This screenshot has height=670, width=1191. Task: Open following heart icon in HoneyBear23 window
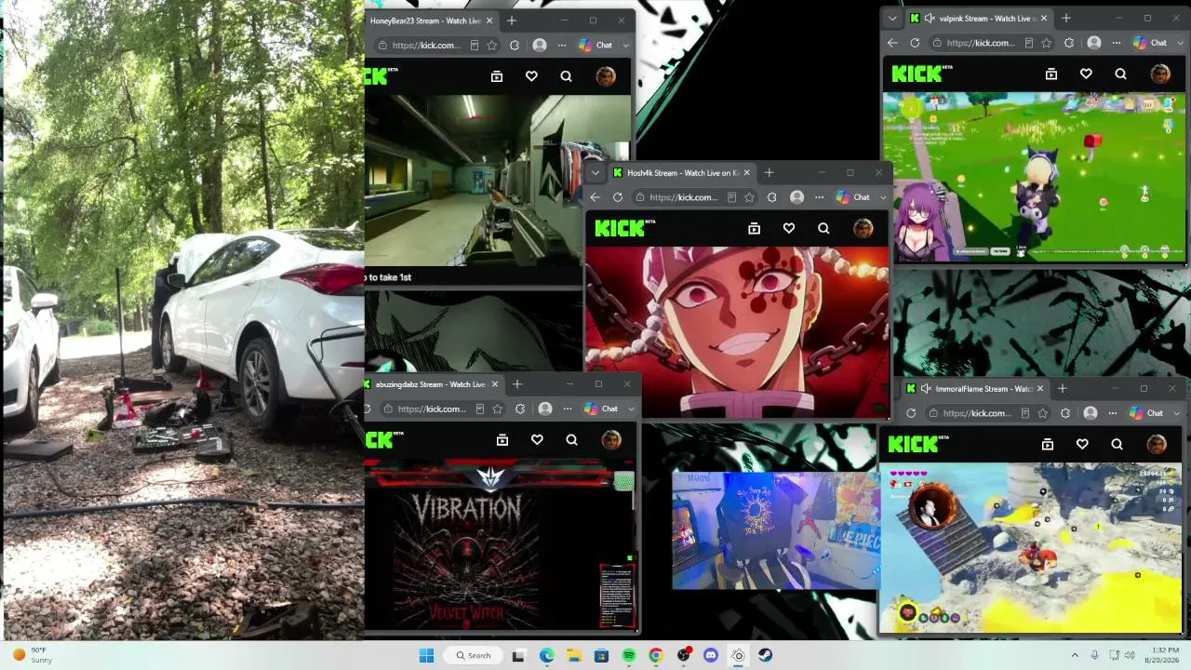[531, 76]
